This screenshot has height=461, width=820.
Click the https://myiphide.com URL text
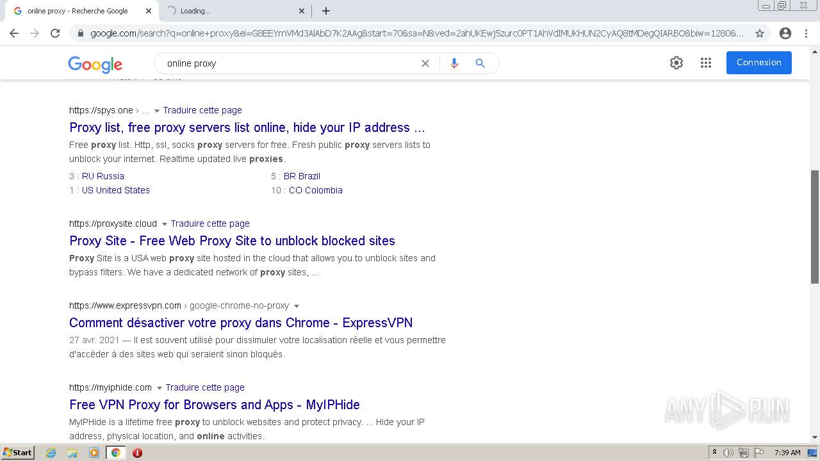[x=110, y=387]
